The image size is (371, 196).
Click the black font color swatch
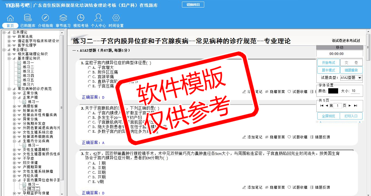pyautogui.click(x=333, y=91)
